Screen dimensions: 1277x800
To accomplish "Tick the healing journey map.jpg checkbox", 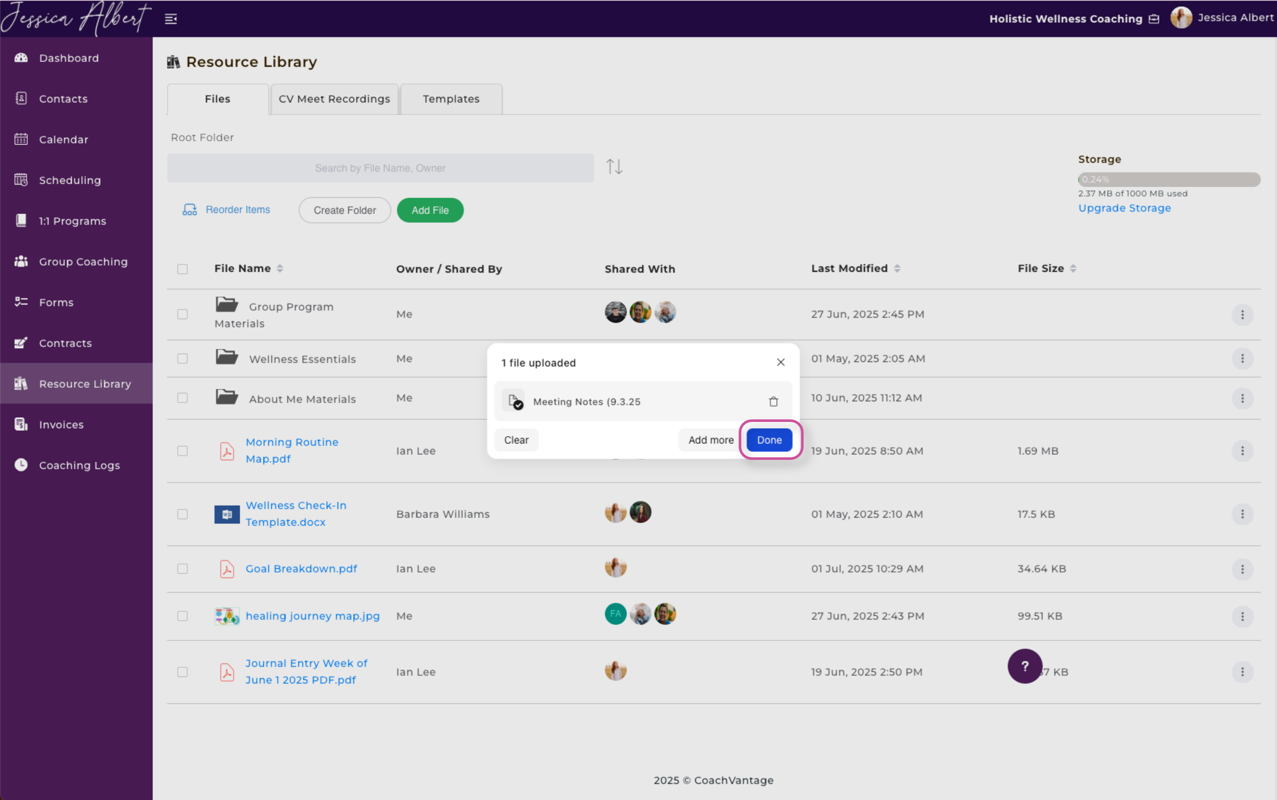I will tap(182, 616).
